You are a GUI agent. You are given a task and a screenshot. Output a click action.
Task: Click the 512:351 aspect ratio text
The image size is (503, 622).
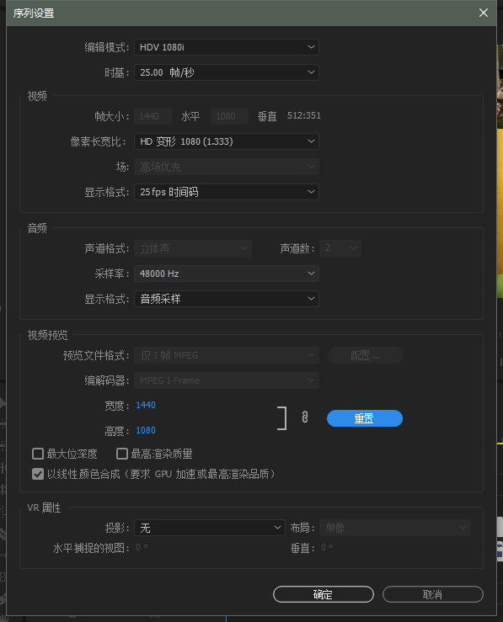coord(303,116)
